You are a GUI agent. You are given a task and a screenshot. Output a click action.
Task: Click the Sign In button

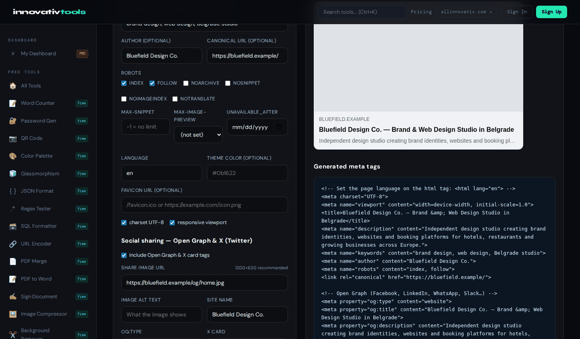tap(517, 12)
